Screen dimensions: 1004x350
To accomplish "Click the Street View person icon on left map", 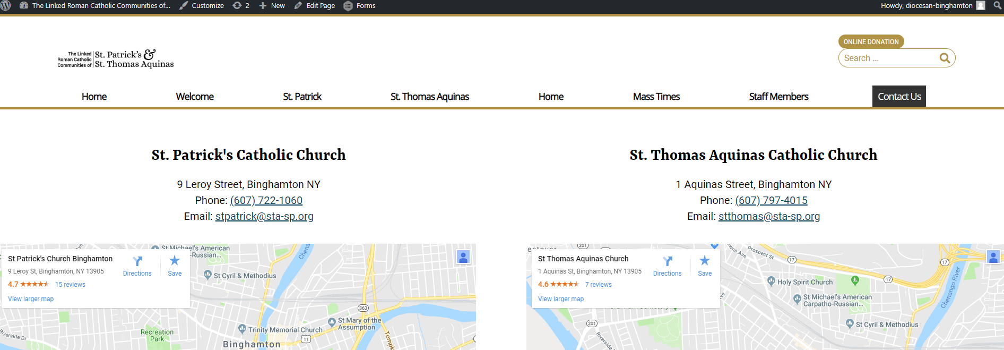I will click(x=463, y=258).
